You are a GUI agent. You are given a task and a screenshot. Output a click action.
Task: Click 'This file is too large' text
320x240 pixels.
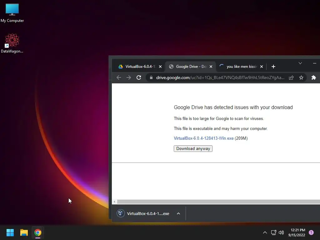[219, 118]
